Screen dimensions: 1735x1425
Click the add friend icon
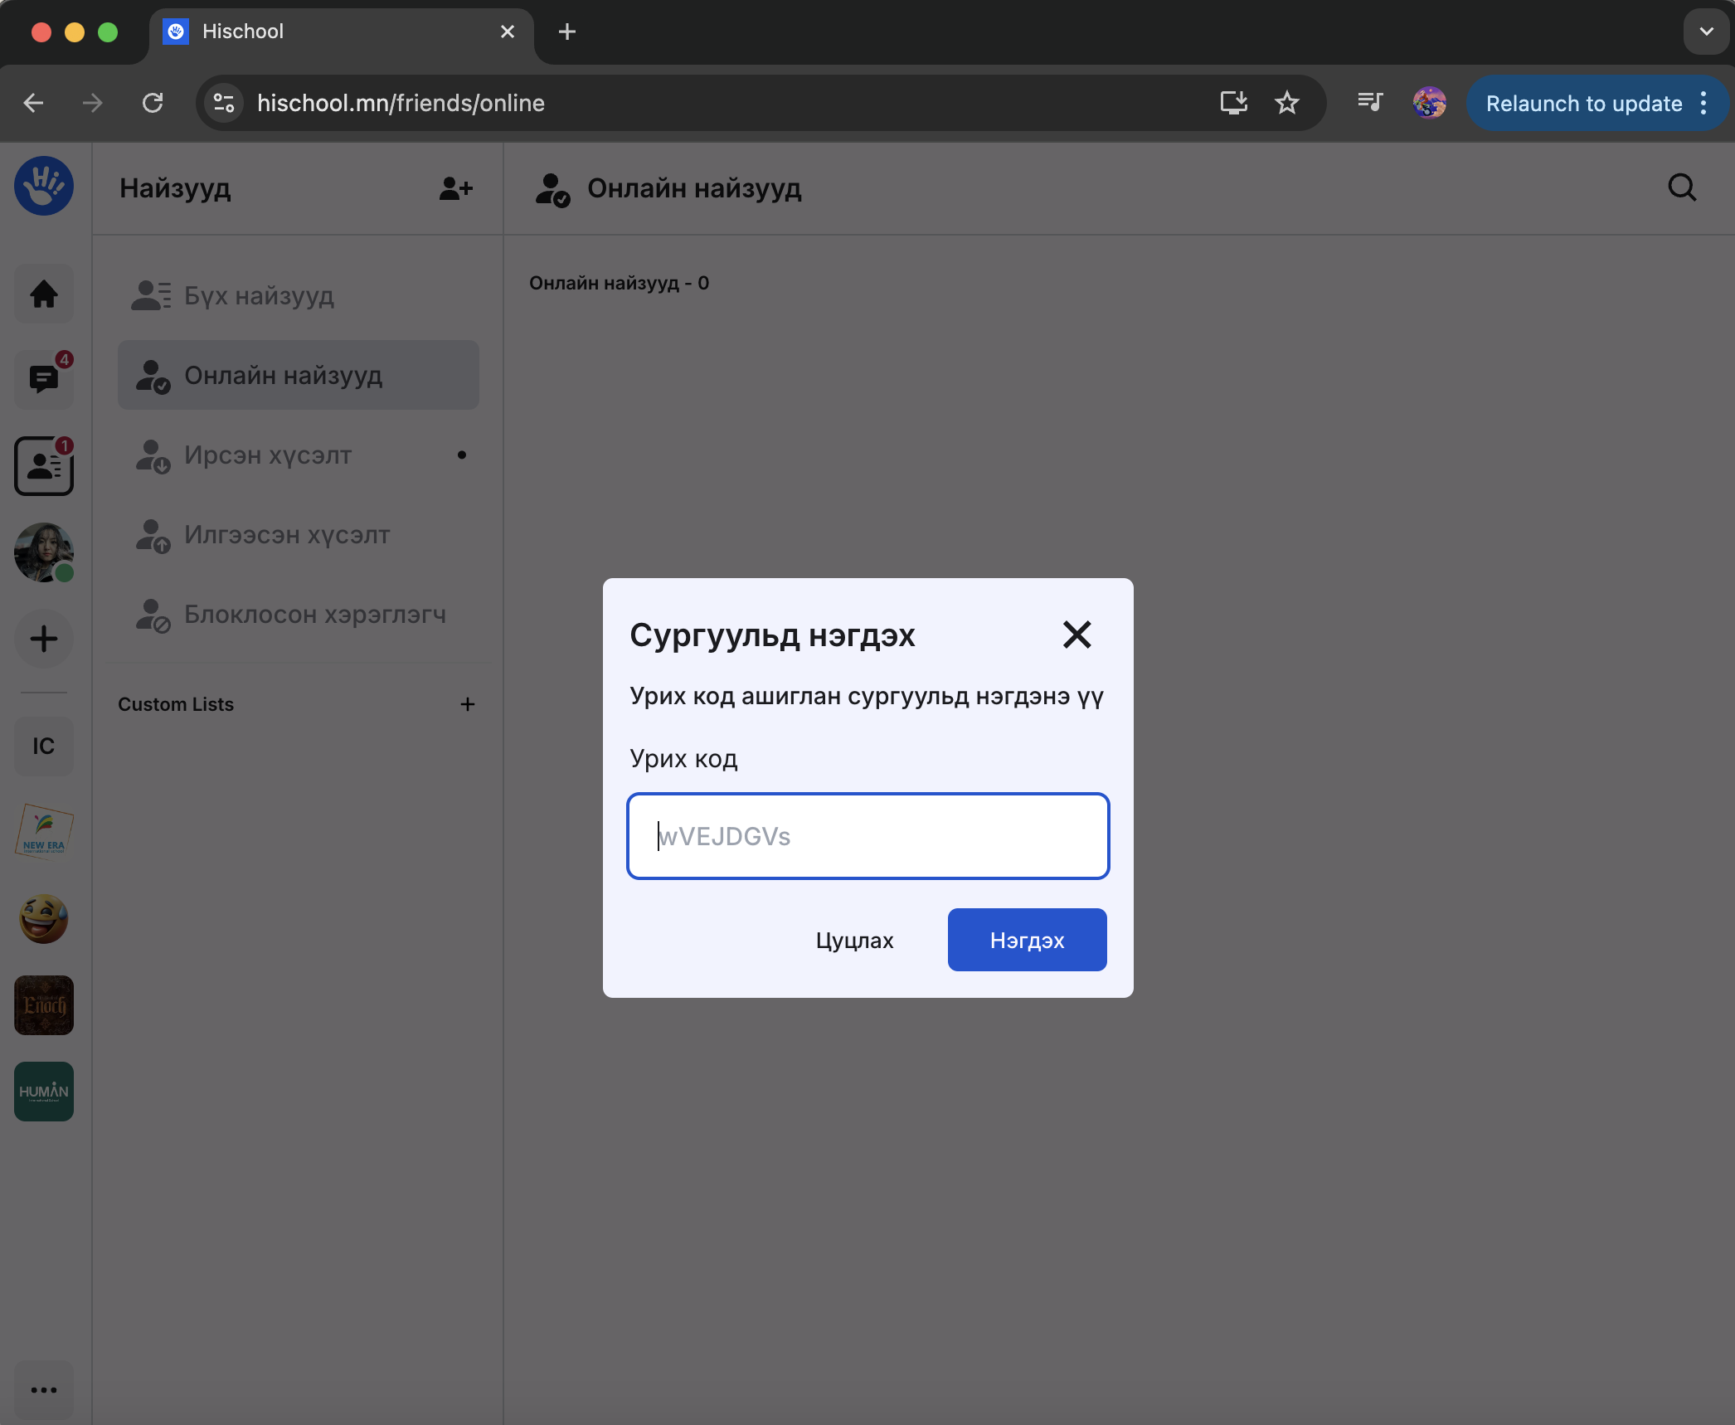coord(455,188)
